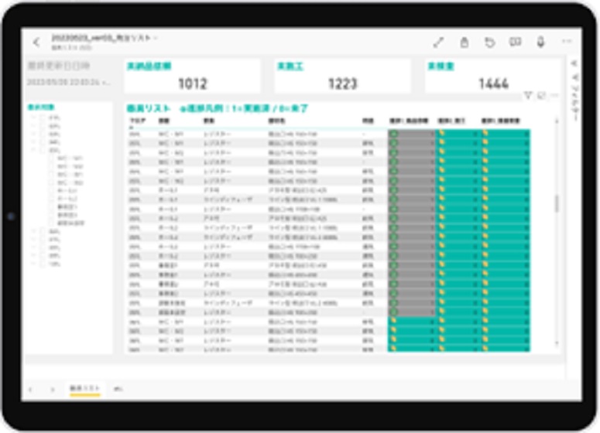Reset report with the undo arrow icon
This screenshot has height=433, width=600.
(490, 43)
